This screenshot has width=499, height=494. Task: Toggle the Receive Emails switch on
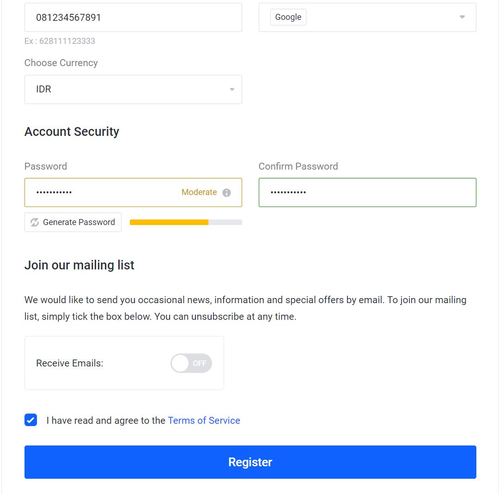[191, 363]
